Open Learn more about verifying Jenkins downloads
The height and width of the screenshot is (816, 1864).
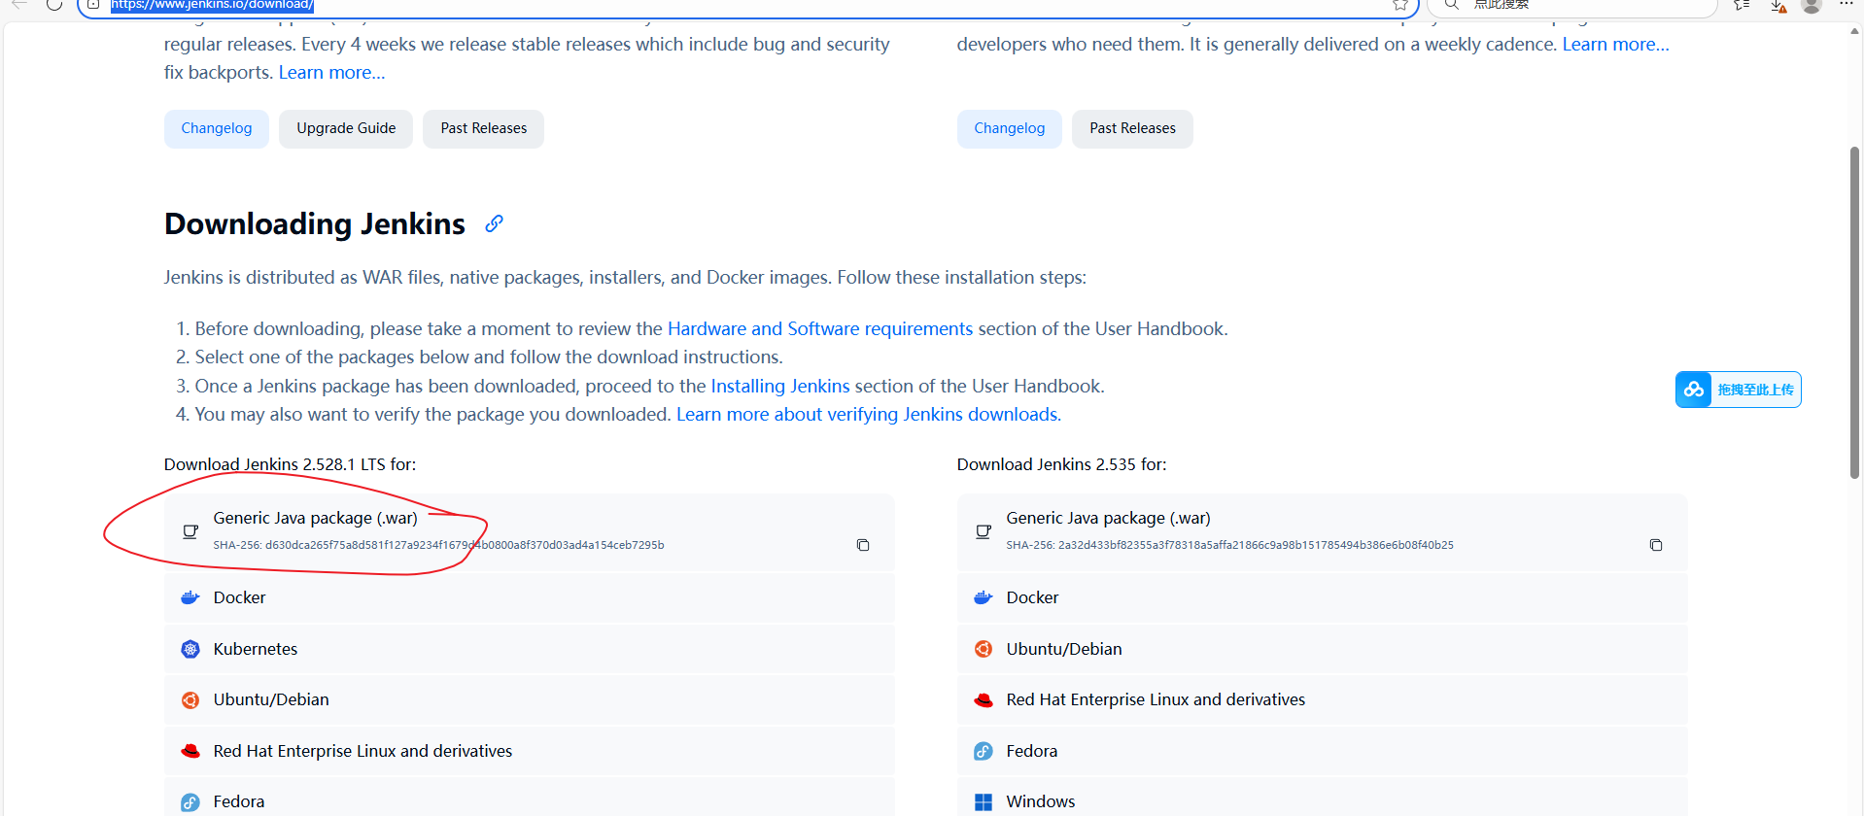(x=867, y=415)
